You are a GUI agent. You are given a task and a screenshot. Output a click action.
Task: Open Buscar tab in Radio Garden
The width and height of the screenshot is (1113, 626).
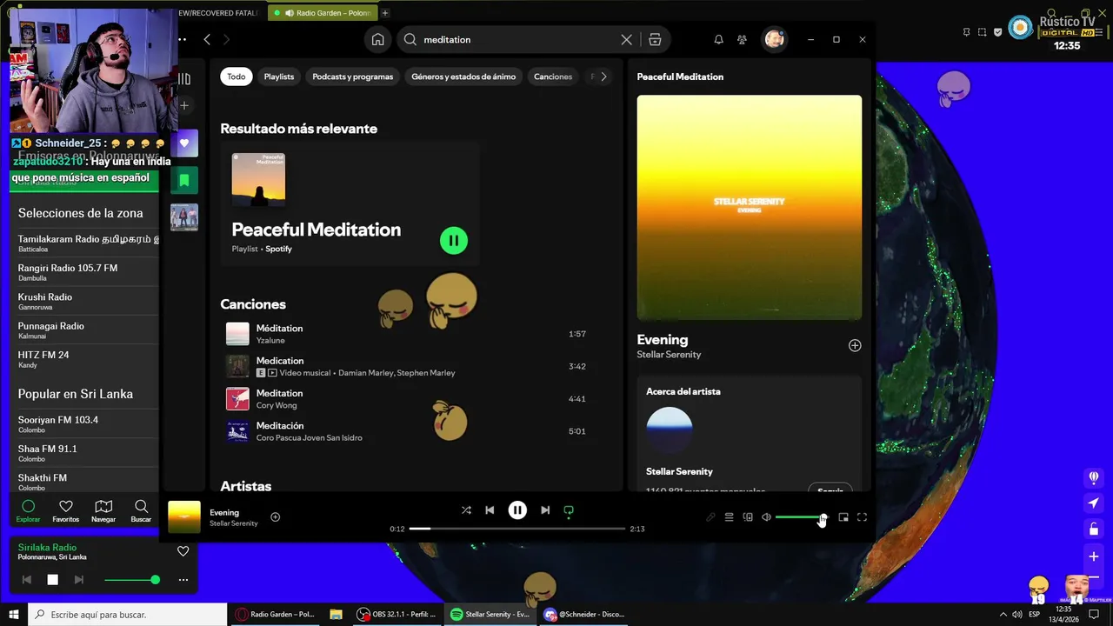click(x=141, y=511)
